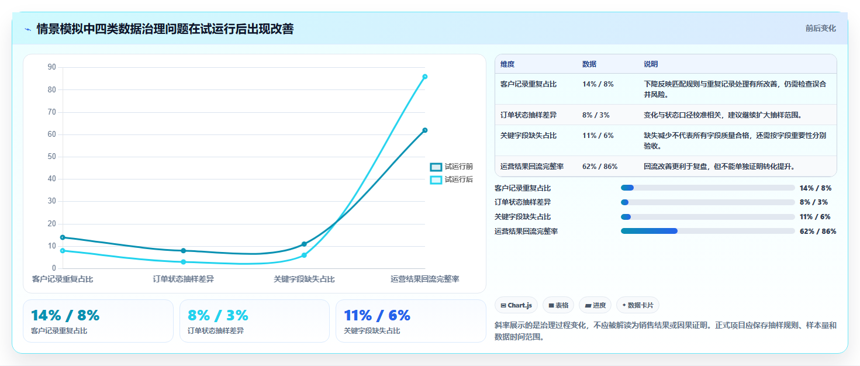Toggle the 试运行前 legend entry
Image resolution: width=860 pixels, height=366 pixels.
pyautogui.click(x=451, y=167)
